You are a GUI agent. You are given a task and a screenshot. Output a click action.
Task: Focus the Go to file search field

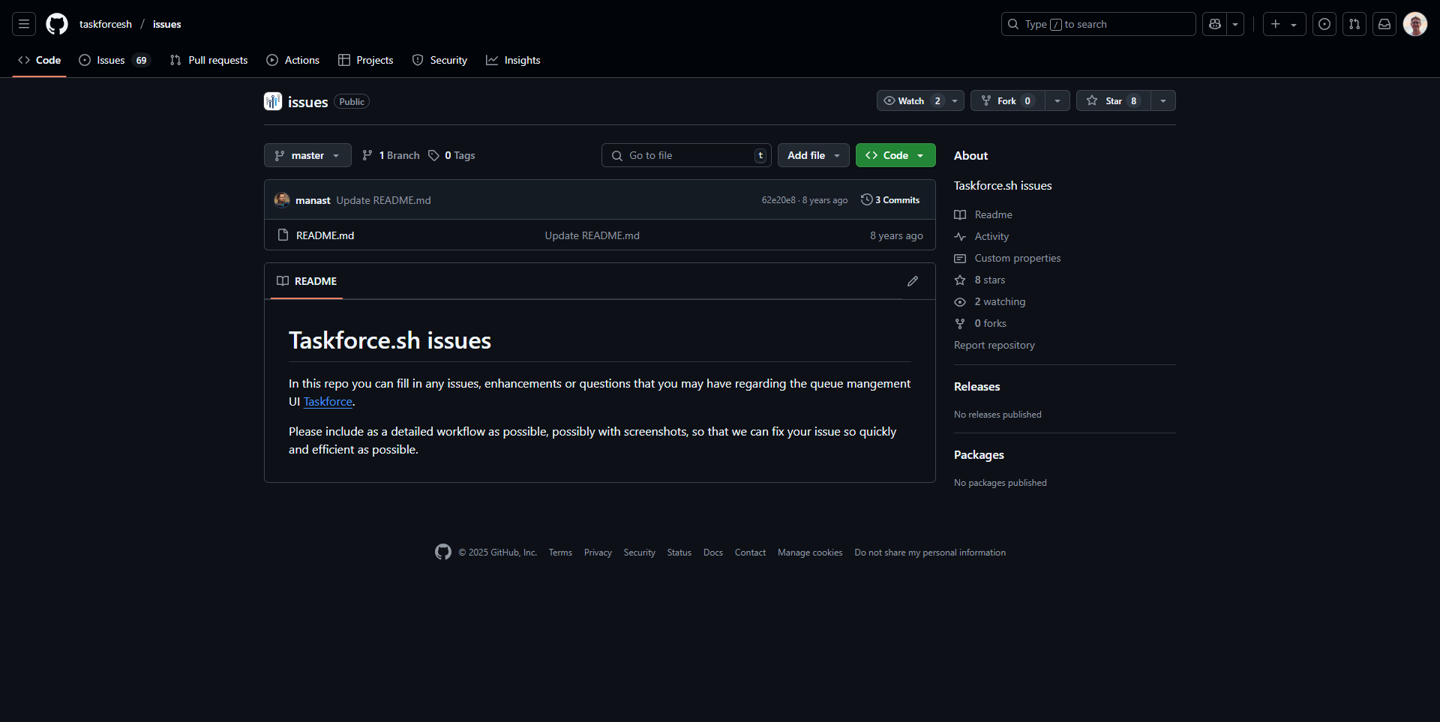coord(685,155)
